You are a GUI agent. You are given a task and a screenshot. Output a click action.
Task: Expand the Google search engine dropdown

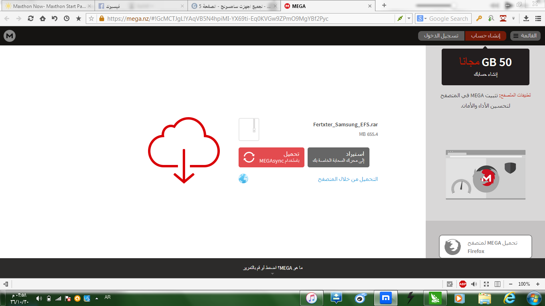(422, 19)
